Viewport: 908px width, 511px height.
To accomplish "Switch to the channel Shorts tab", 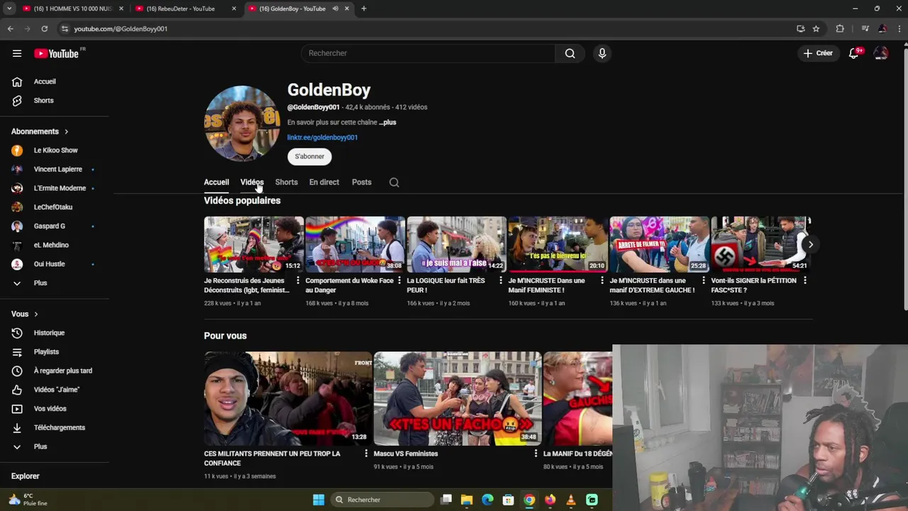I will [287, 182].
